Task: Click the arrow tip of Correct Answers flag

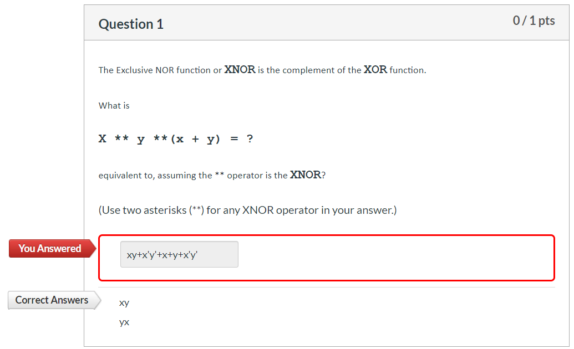Action: click(99, 300)
